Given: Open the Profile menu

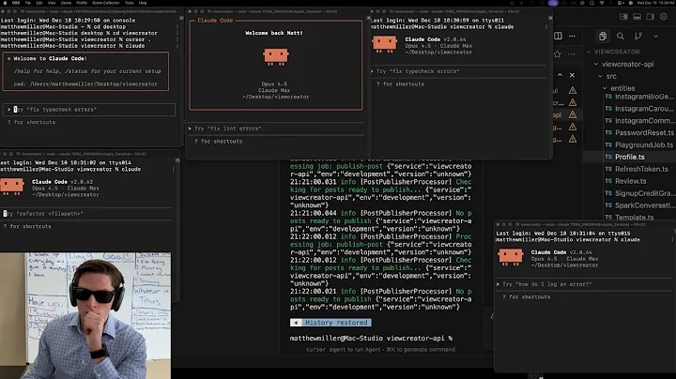Looking at the screenshot, I should 82,3.
